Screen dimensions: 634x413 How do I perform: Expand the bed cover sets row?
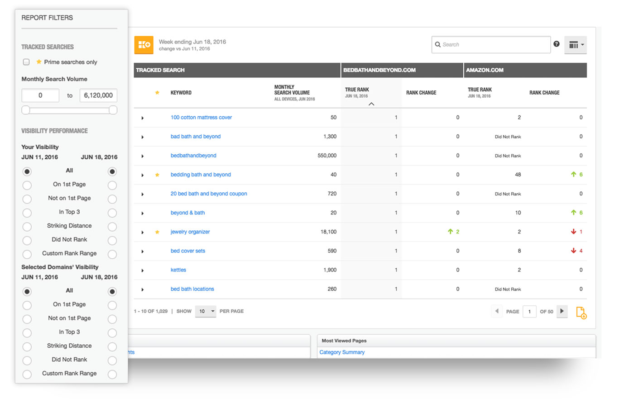click(x=142, y=252)
